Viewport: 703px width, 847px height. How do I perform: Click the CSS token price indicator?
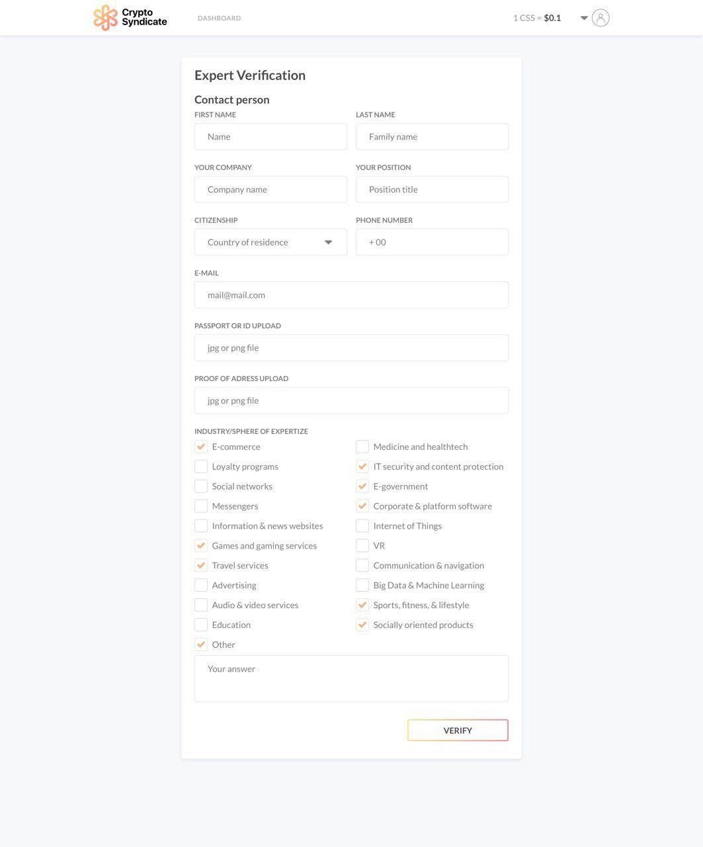pos(537,18)
